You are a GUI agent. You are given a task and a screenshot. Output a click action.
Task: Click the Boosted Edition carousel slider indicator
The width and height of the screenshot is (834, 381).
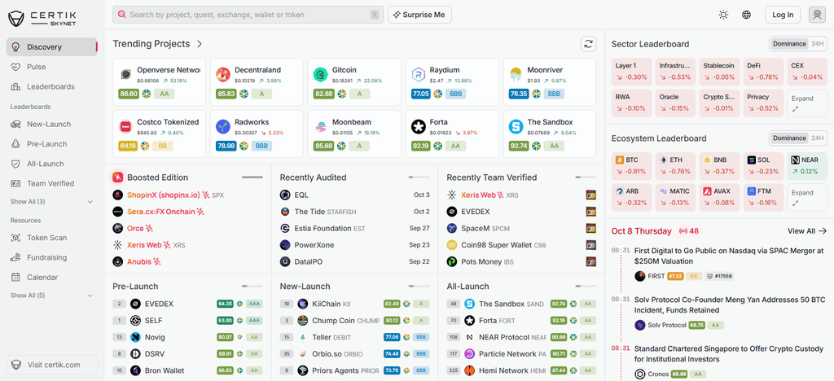252,177
